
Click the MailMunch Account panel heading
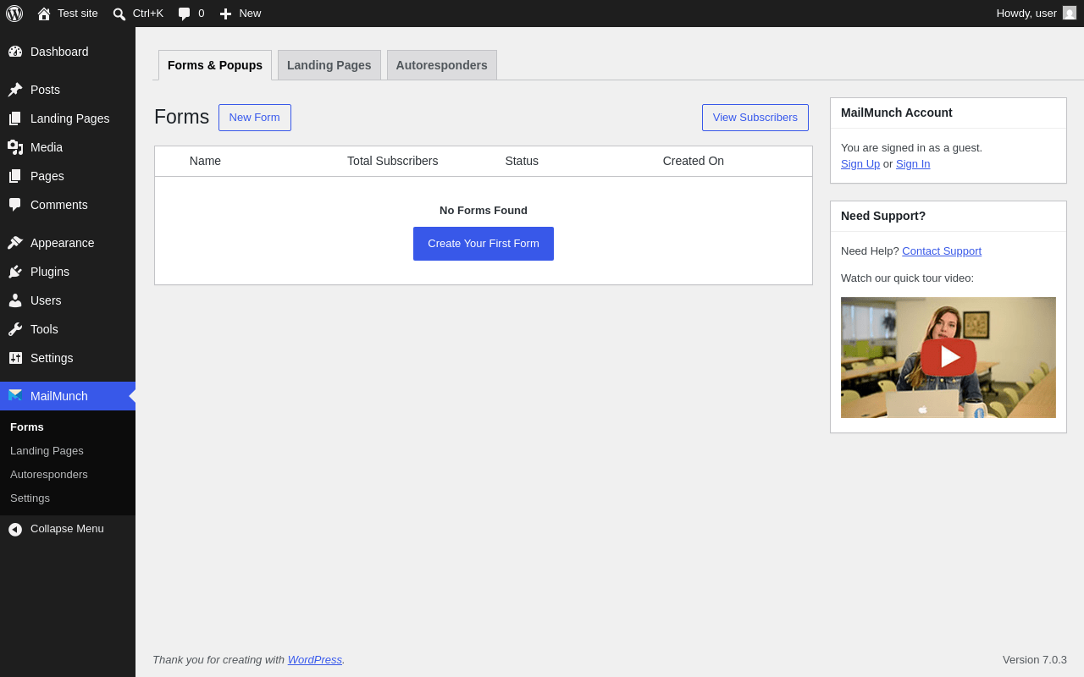click(x=897, y=113)
